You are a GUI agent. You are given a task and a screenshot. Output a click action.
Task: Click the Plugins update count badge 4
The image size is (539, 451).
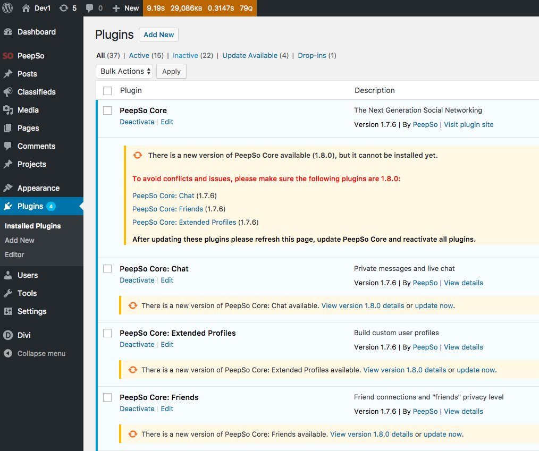51,207
